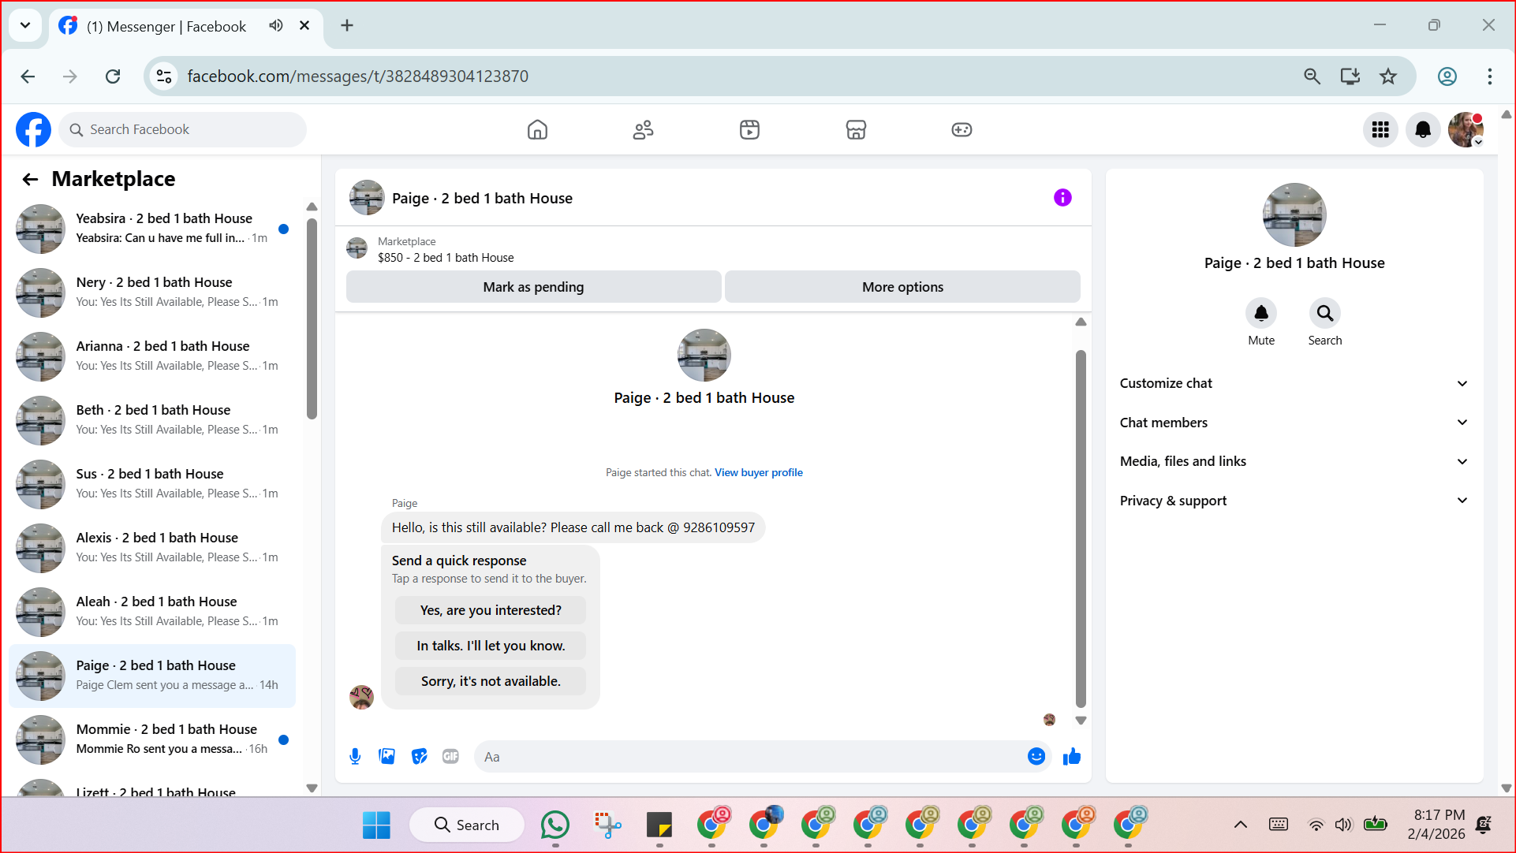The image size is (1516, 853).
Task: Open Facebook notifications bell
Action: point(1423,129)
